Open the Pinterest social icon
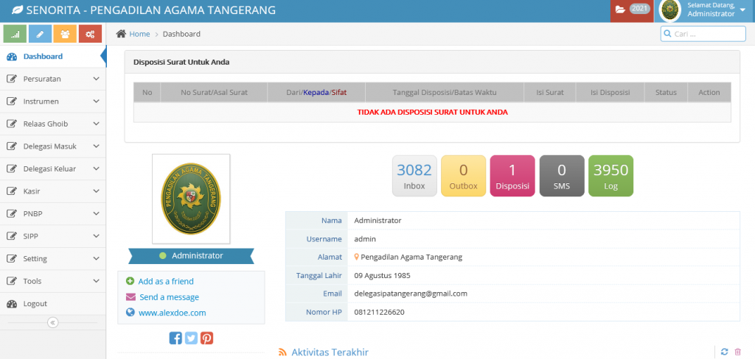The height and width of the screenshot is (359, 755). [206, 338]
